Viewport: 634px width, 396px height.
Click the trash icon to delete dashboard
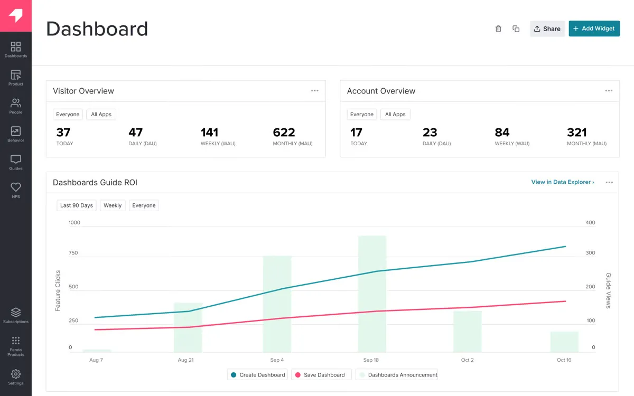[498, 29]
